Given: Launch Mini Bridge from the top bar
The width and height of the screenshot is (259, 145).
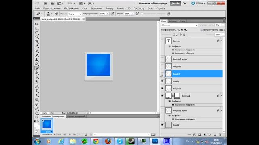Looking at the screenshot, I should [52, 3].
